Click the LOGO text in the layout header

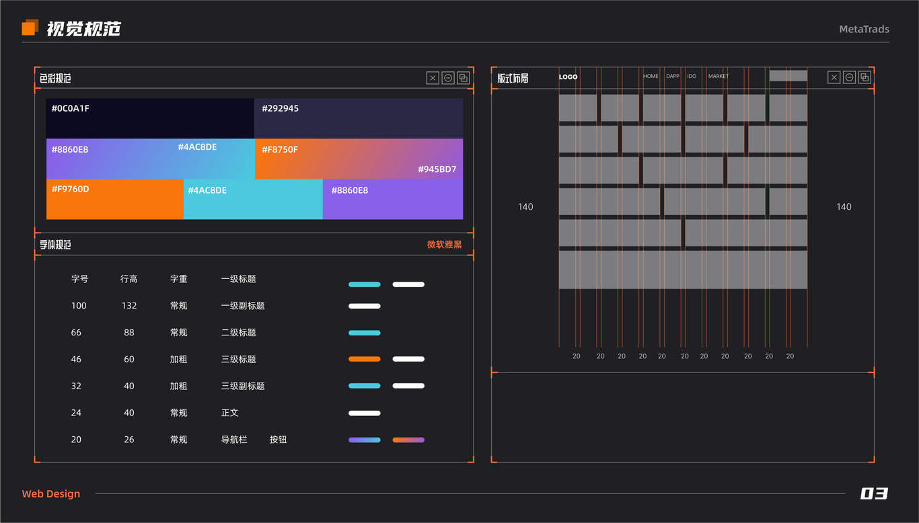click(568, 77)
